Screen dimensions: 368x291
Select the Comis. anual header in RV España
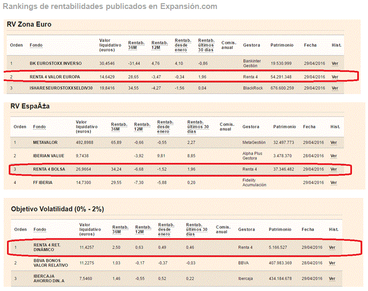[227, 127]
